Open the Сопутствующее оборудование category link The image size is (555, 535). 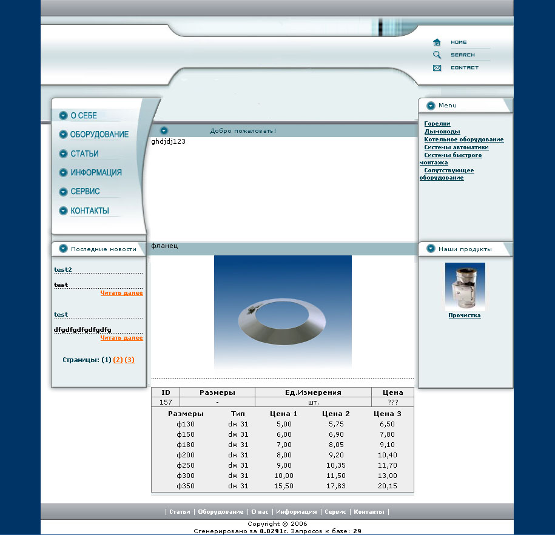(446, 174)
